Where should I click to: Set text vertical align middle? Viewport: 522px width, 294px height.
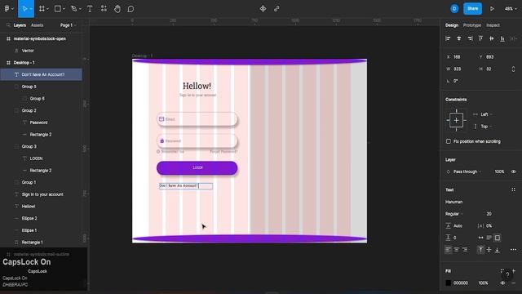[489, 250]
